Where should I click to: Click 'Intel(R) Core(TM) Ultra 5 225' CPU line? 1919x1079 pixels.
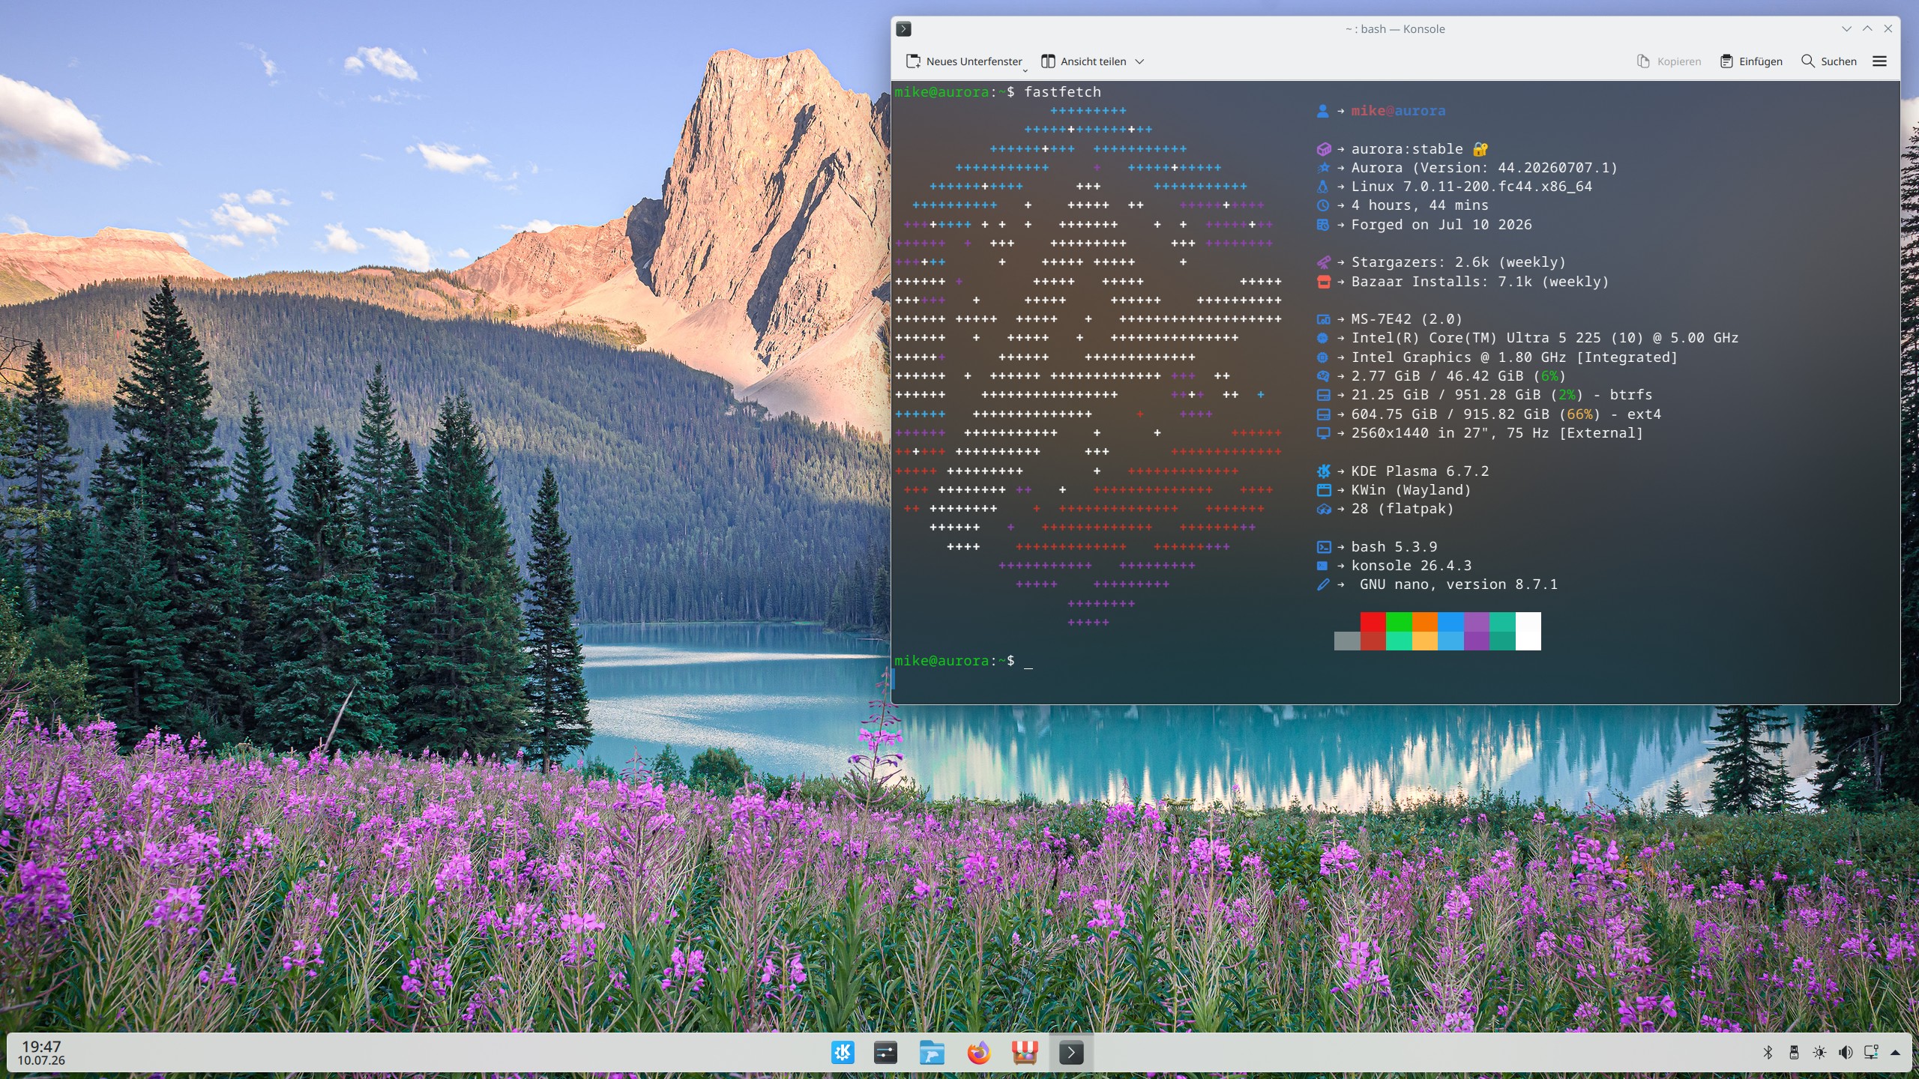click(x=1544, y=338)
